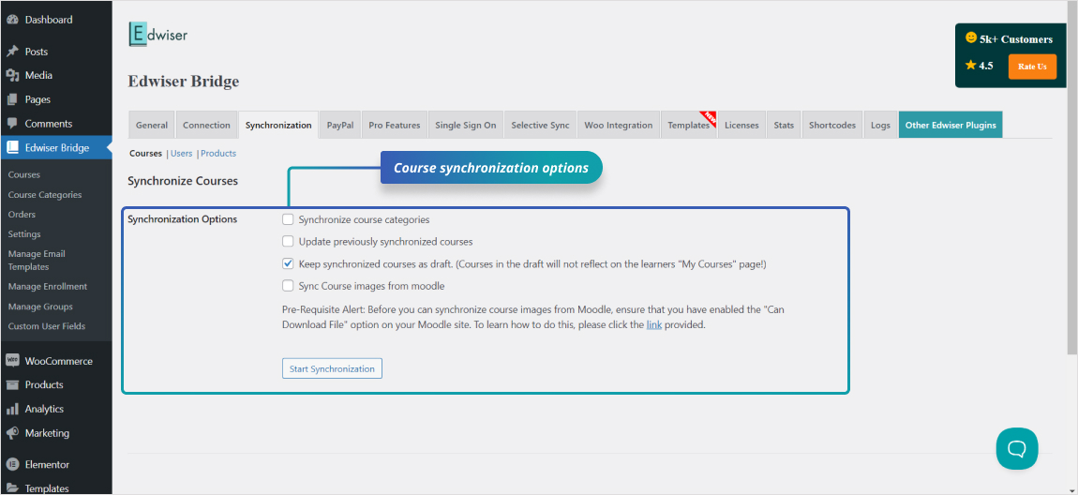Click the WooCommerce icon in sidebar
This screenshot has height=495, width=1078.
pyautogui.click(x=11, y=361)
